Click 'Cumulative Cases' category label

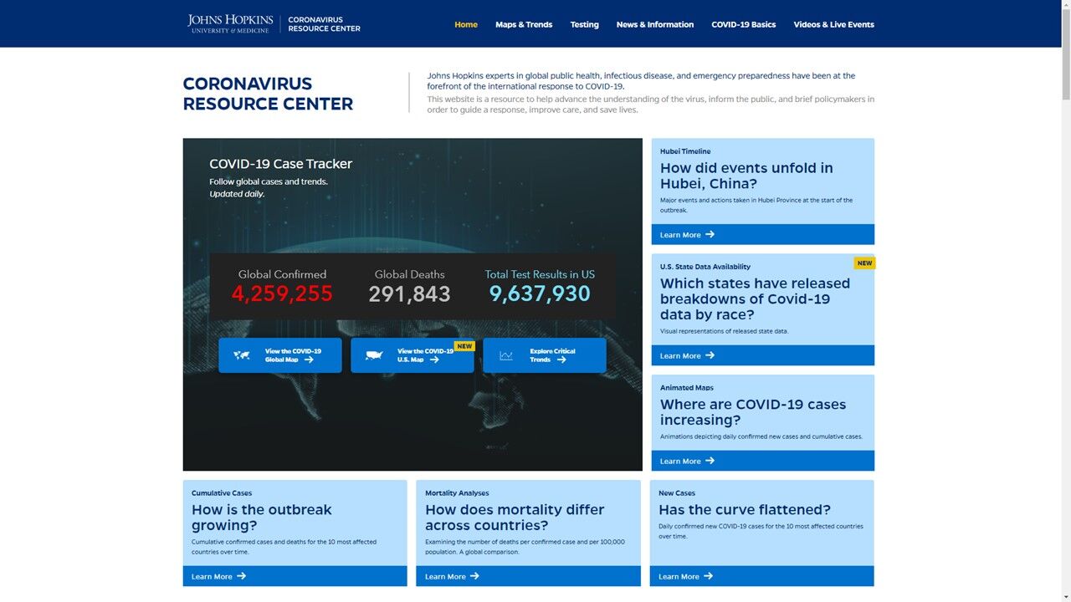[x=222, y=493]
